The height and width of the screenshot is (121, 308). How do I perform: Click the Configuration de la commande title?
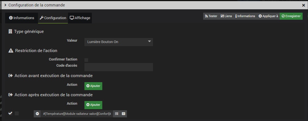[x=37, y=5]
